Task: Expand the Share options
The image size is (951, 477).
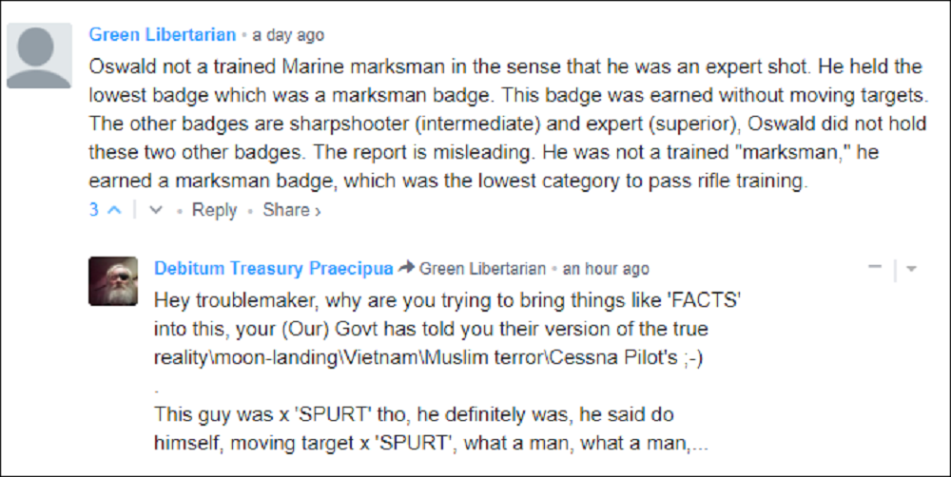Action: [x=292, y=211]
